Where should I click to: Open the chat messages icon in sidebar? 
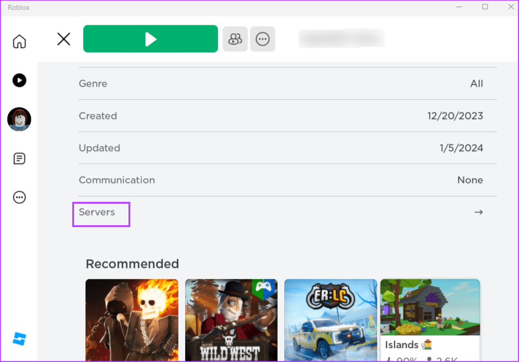pos(19,158)
